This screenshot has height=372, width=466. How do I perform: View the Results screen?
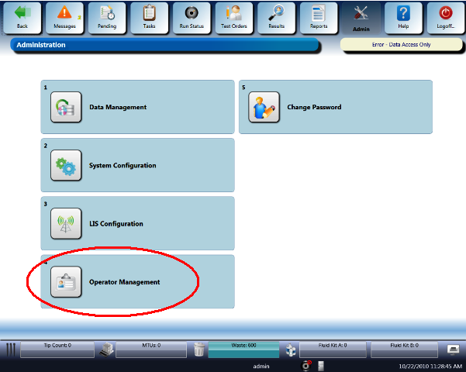(275, 17)
